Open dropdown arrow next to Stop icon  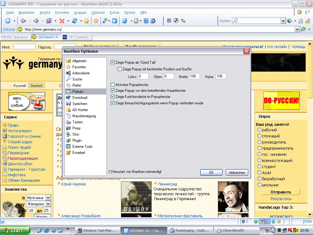tap(68, 21)
